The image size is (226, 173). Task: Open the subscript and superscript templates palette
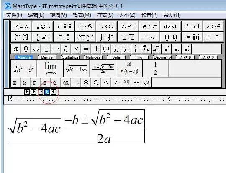64,37
